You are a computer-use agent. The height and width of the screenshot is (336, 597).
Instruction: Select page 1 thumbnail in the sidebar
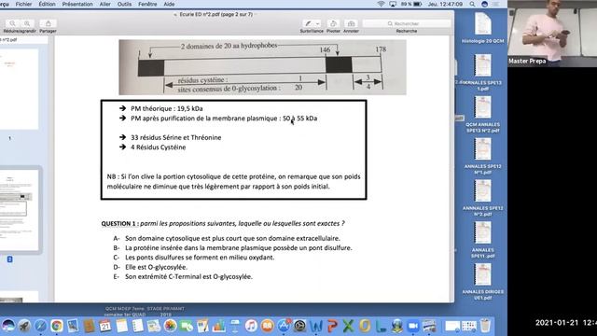(x=19, y=89)
